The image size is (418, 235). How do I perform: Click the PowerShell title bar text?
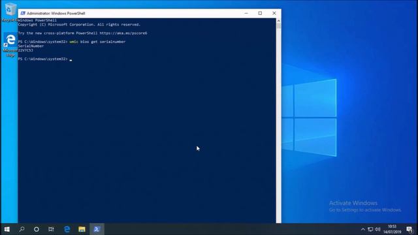[56, 13]
